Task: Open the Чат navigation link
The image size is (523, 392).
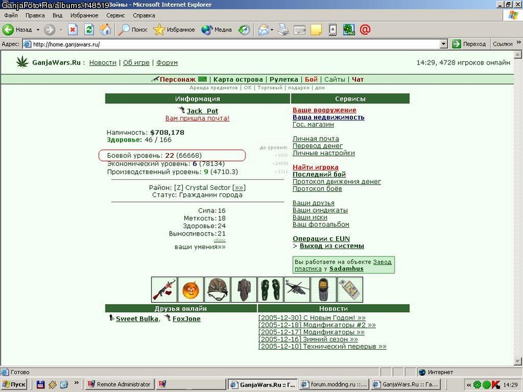Action: click(x=358, y=79)
